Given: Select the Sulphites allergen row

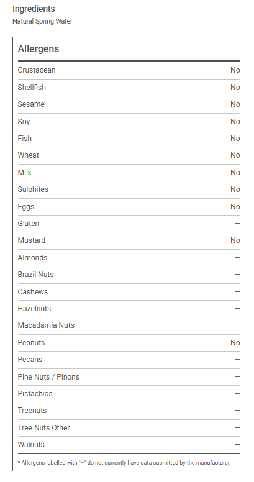Looking at the screenshot, I should tap(129, 189).
